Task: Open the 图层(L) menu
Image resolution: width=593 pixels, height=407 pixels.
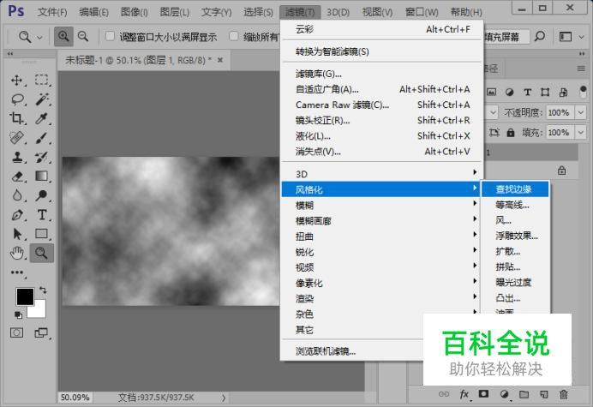Action: (174, 12)
